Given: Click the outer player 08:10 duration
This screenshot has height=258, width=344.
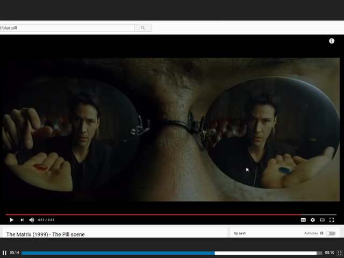Looking at the screenshot, I should point(329,253).
